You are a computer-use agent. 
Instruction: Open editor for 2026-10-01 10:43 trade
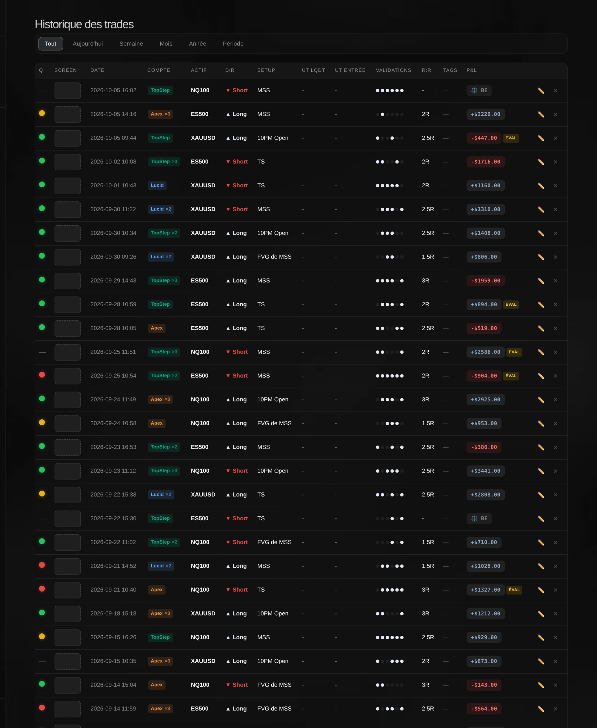(541, 186)
